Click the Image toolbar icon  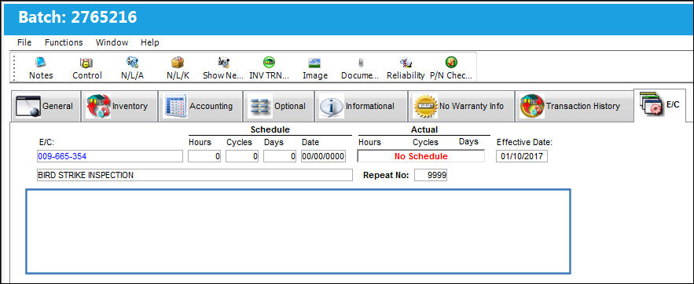click(x=314, y=67)
